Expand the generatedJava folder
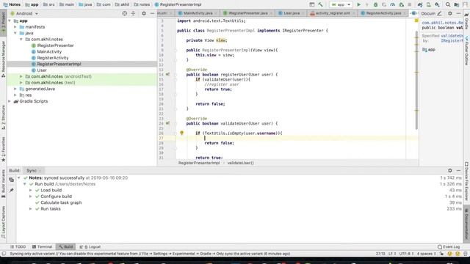Screen dimensions: 470x264 15,89
